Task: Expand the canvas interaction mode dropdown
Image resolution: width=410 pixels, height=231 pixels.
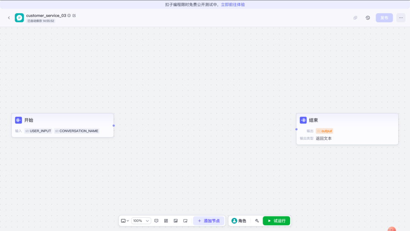Action: (125, 221)
